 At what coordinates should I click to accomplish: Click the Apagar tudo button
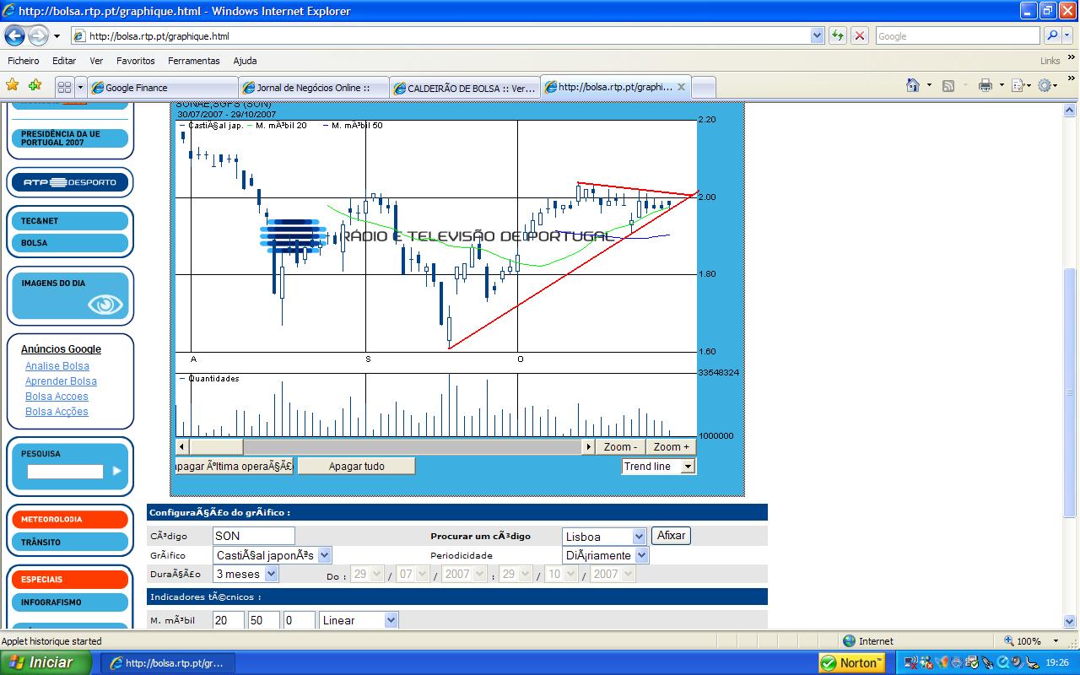[356, 466]
